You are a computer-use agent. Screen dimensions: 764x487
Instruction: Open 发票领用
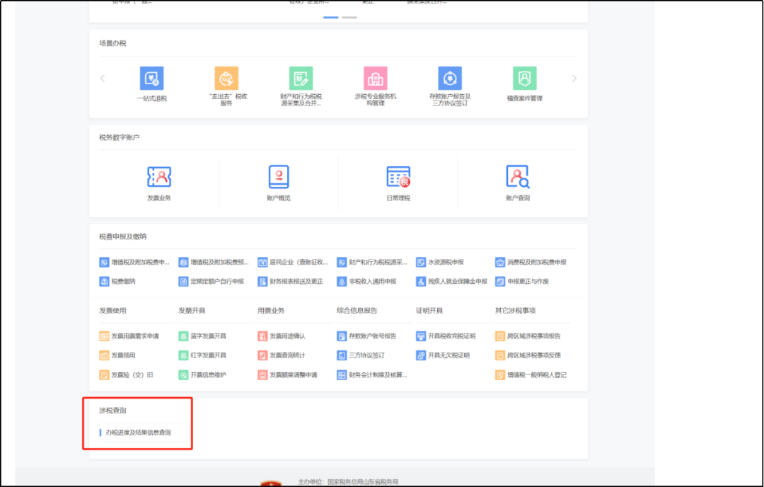[x=117, y=355]
